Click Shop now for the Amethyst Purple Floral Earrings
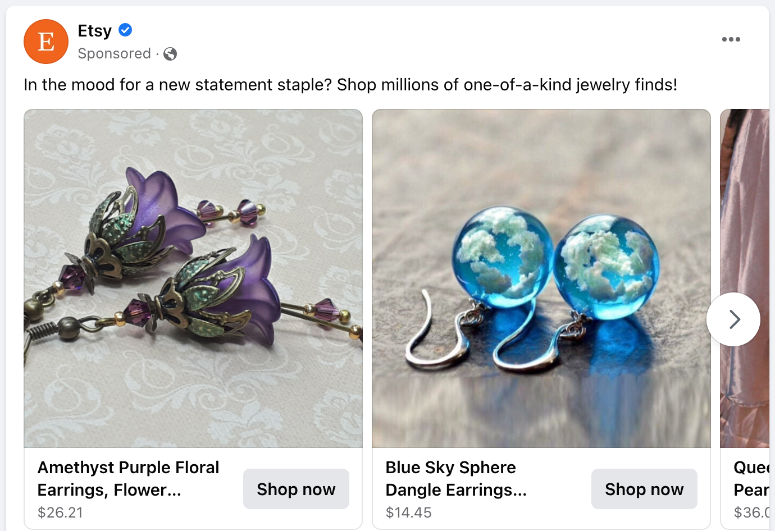The image size is (775, 531). (296, 489)
